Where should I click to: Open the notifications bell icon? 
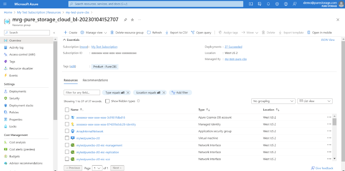point(268,4)
